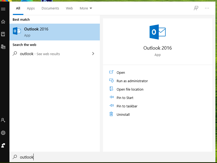Click the add user account icon
The width and height of the screenshot is (217, 163).
3,120
